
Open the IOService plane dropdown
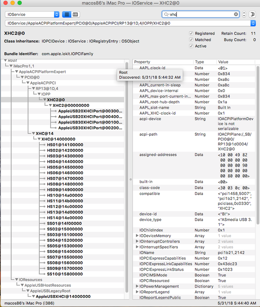point(32,14)
